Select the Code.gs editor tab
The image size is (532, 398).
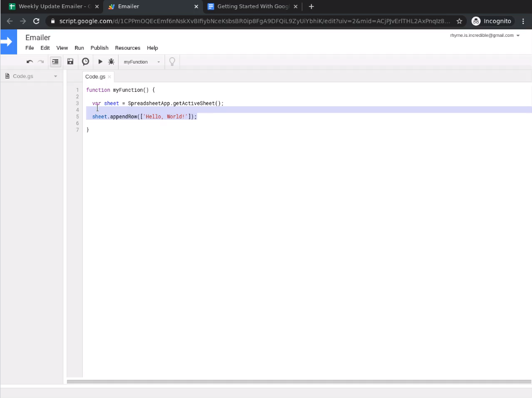click(x=95, y=77)
